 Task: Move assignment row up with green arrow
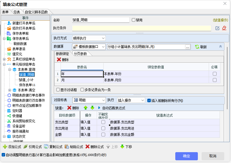coord(86,108)
